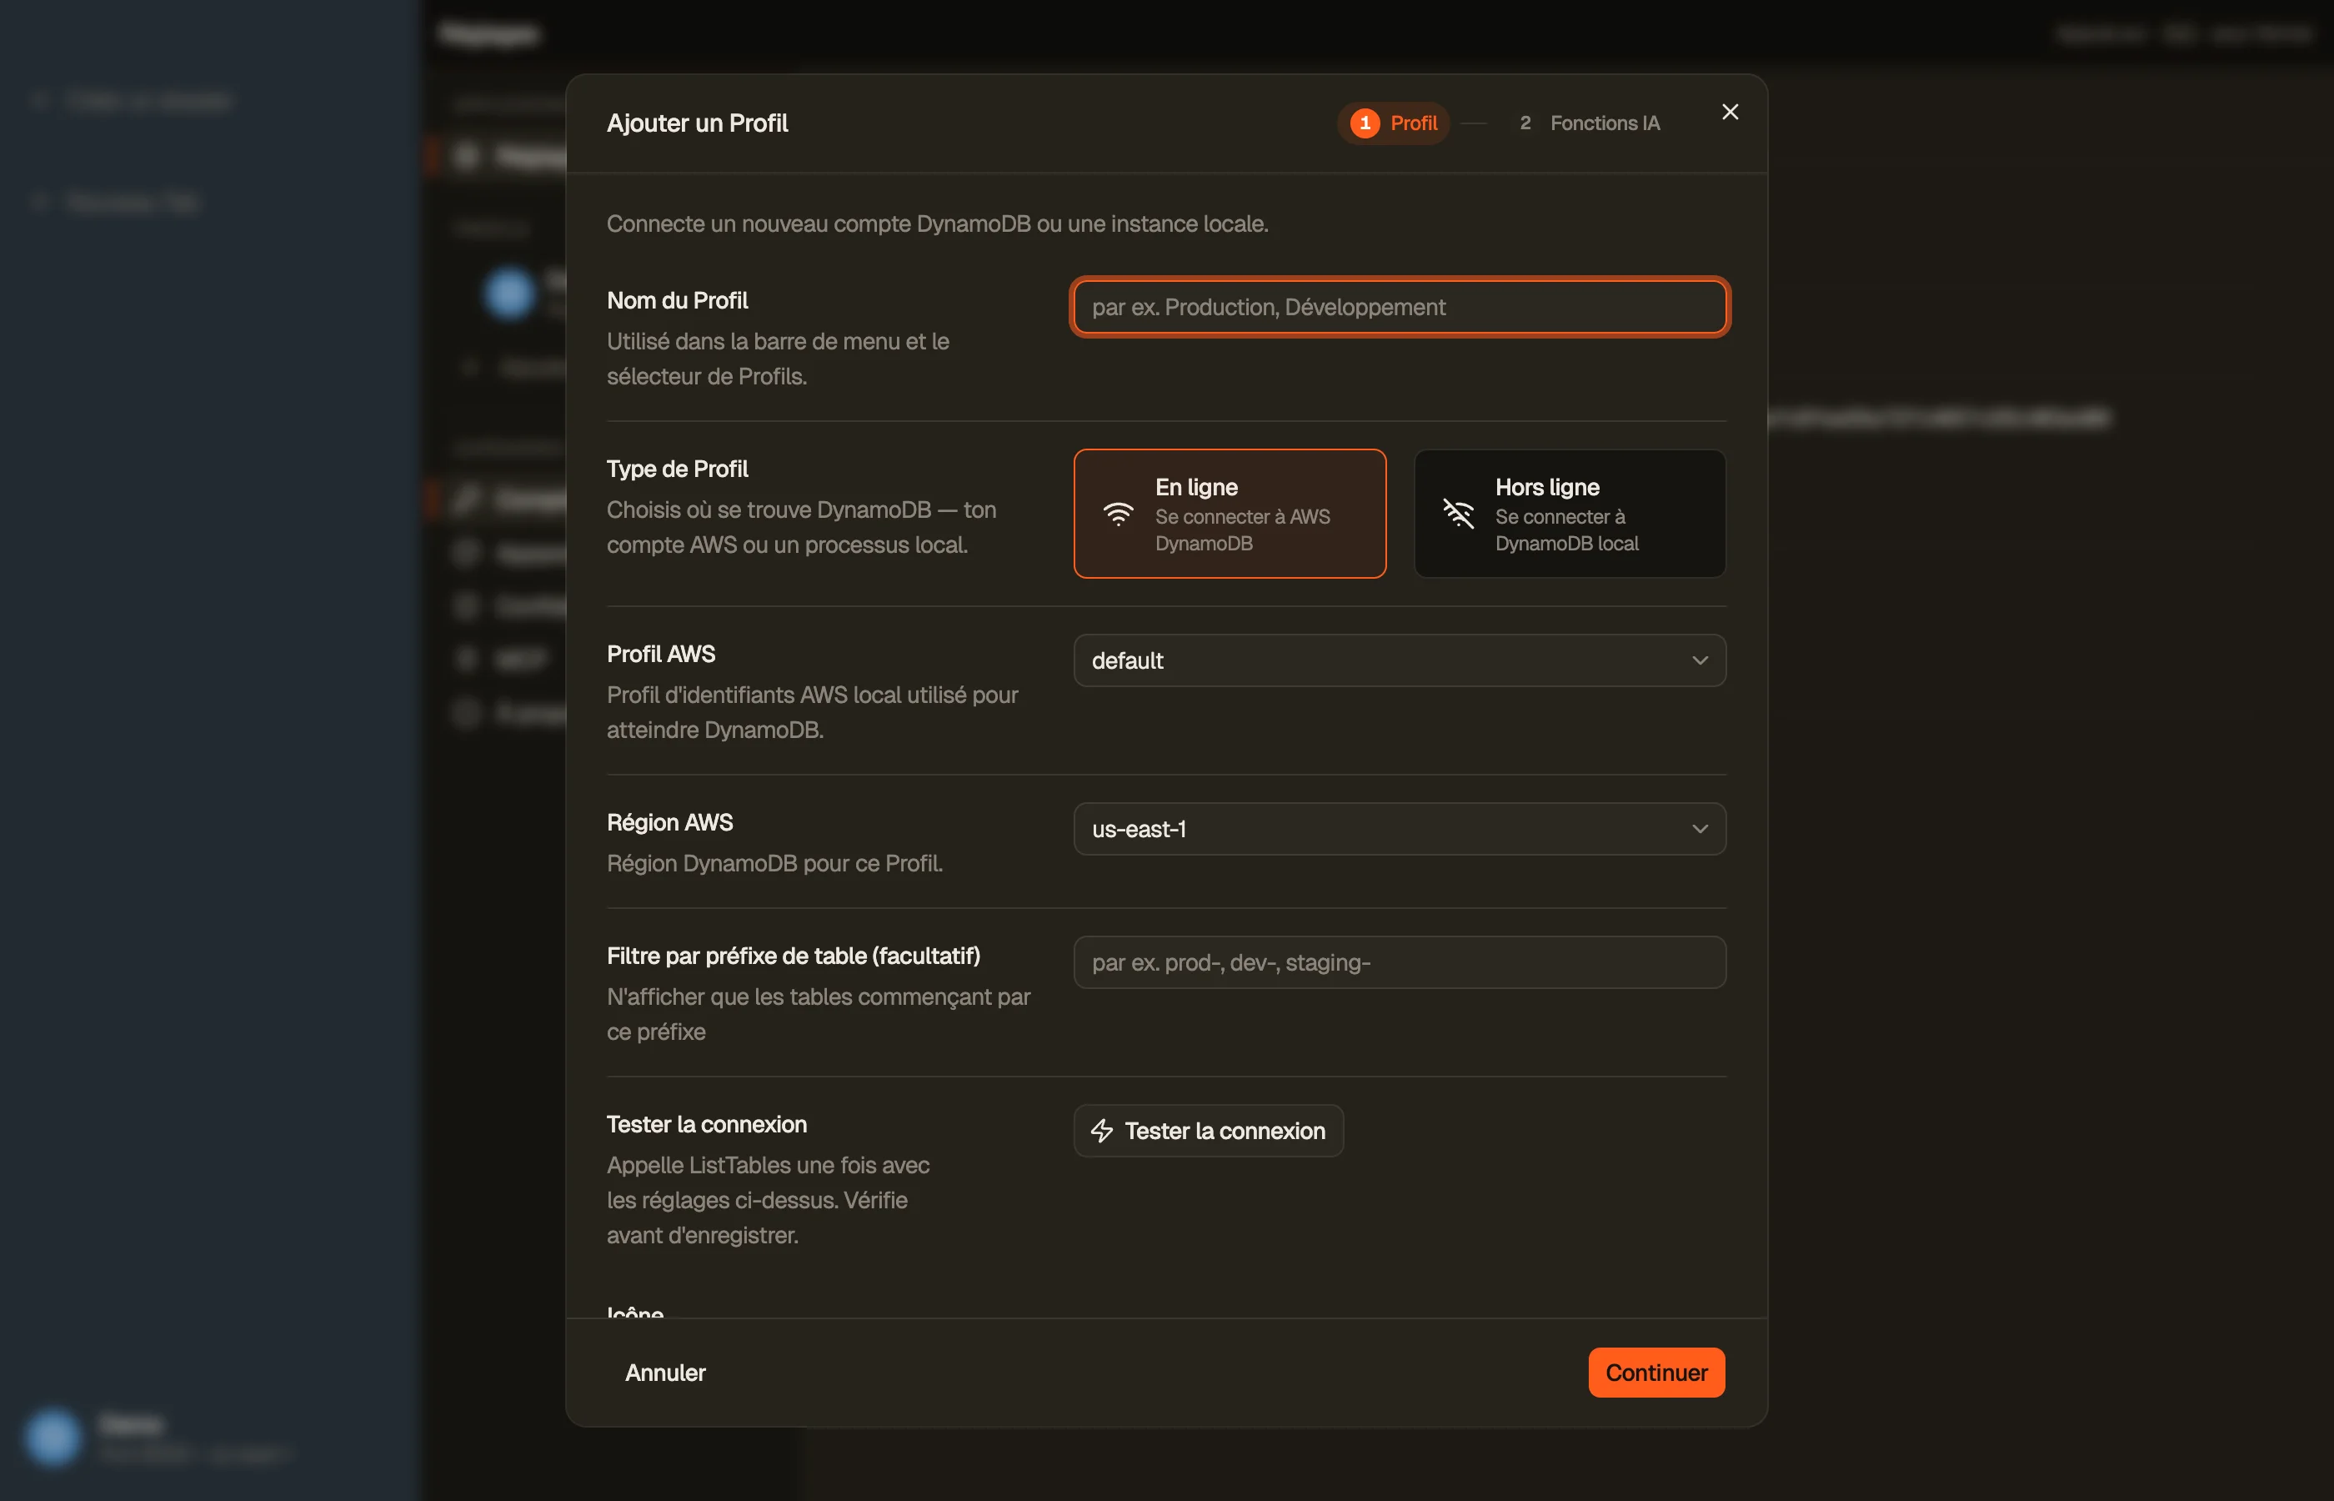Screen dimensions: 2334x1501
Task: Focus the Nom du Profil input field
Action: (x=1400, y=307)
